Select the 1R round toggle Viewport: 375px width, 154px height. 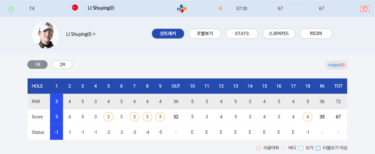click(37, 65)
